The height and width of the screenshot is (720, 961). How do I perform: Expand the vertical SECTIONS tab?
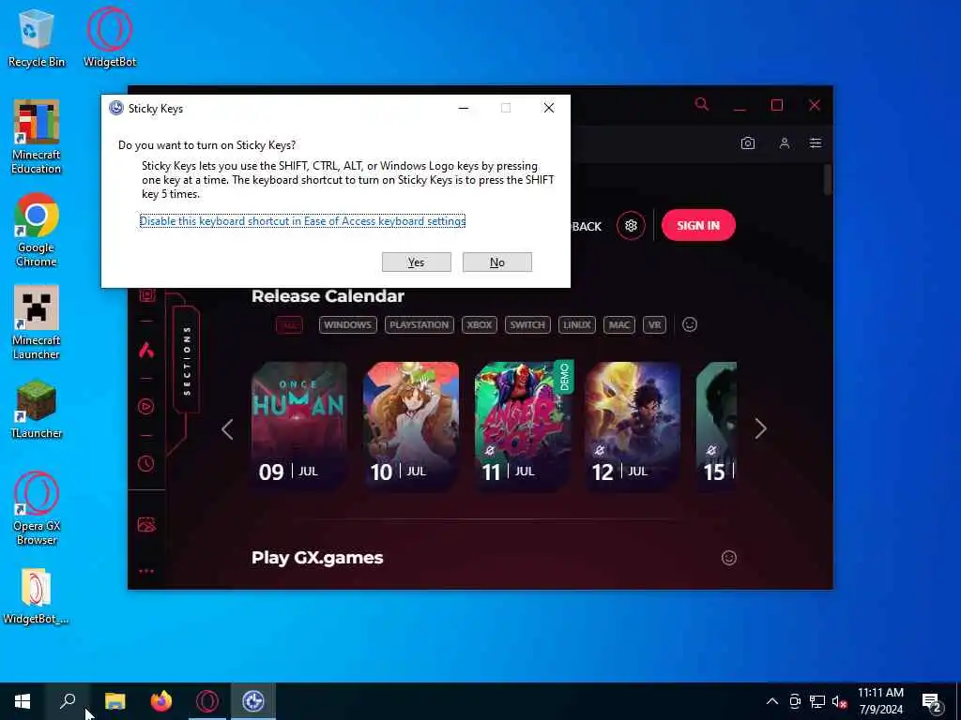point(187,360)
